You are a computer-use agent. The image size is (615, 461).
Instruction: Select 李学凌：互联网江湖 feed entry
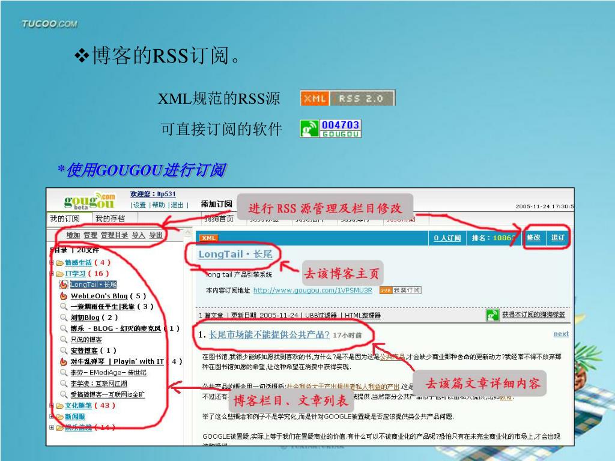pos(99,384)
